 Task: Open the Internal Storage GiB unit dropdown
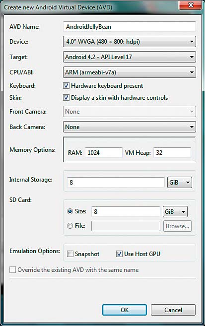(x=180, y=182)
